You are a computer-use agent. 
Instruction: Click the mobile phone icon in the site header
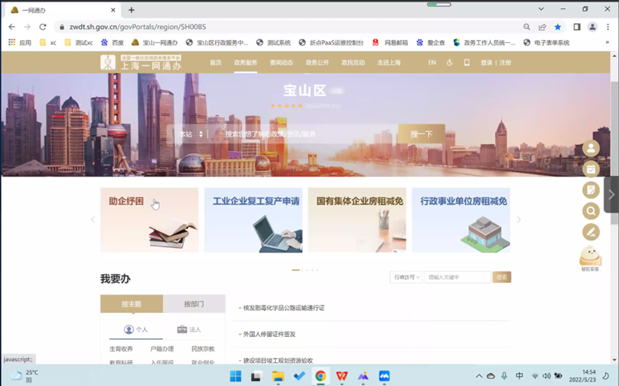coord(467,63)
